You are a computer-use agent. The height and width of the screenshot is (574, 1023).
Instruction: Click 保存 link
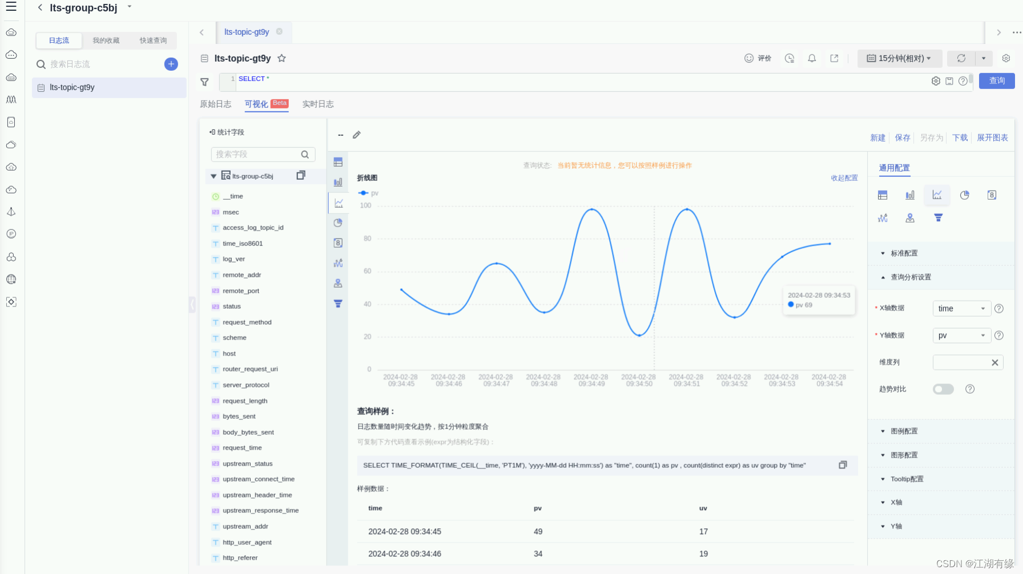(x=903, y=138)
